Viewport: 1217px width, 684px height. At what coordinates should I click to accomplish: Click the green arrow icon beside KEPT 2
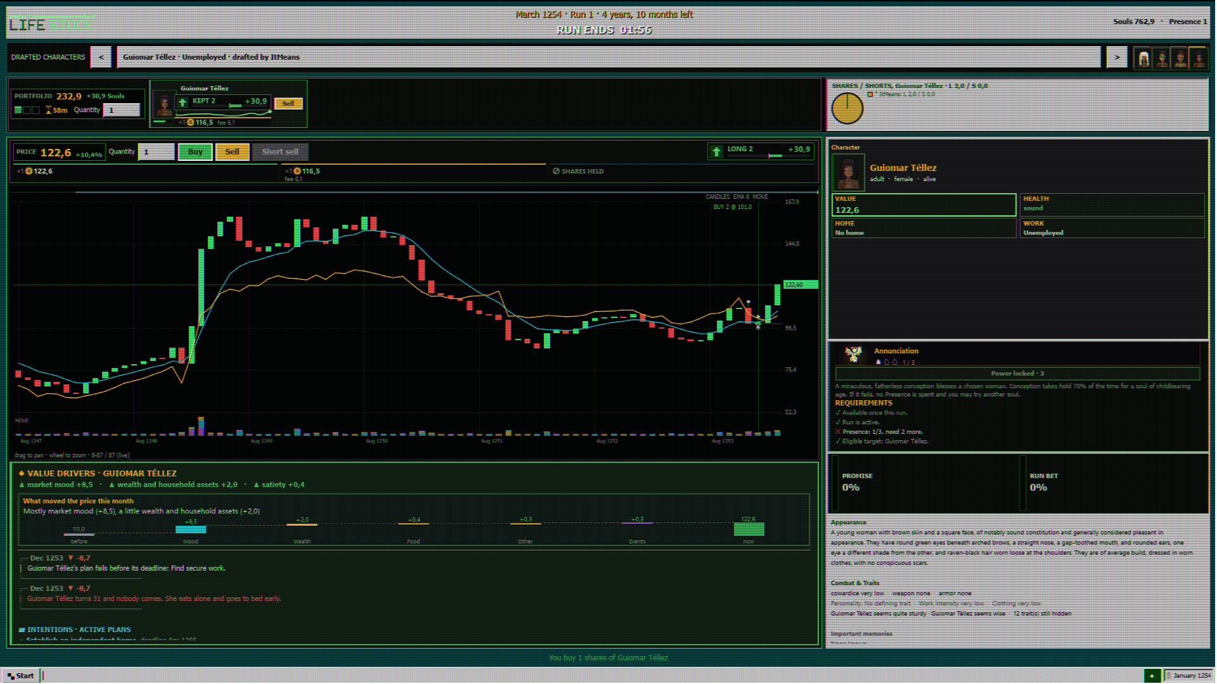click(x=183, y=102)
